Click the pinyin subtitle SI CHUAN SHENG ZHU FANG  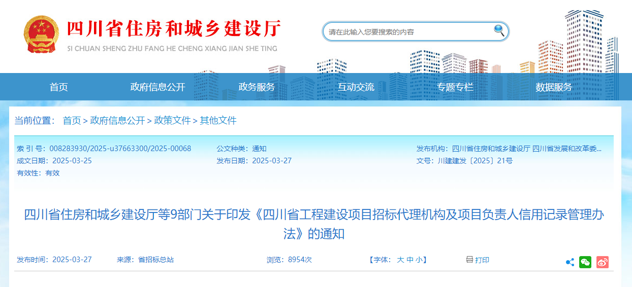pyautogui.click(x=172, y=49)
